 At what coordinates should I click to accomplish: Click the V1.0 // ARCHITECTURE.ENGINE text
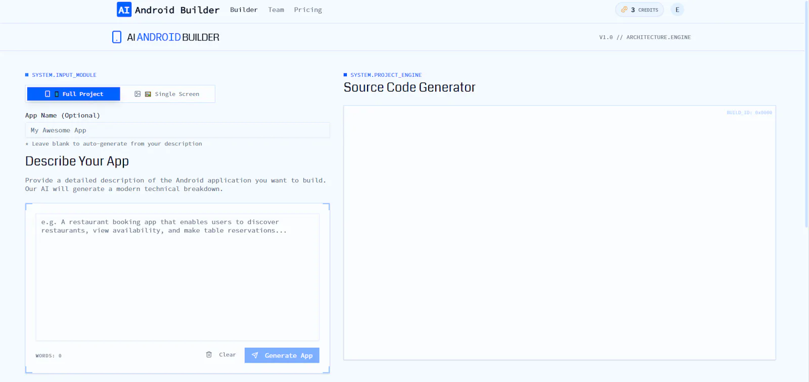(645, 37)
